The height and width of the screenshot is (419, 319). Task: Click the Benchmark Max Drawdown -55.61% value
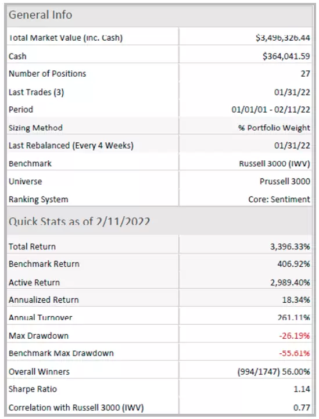pos(295,353)
